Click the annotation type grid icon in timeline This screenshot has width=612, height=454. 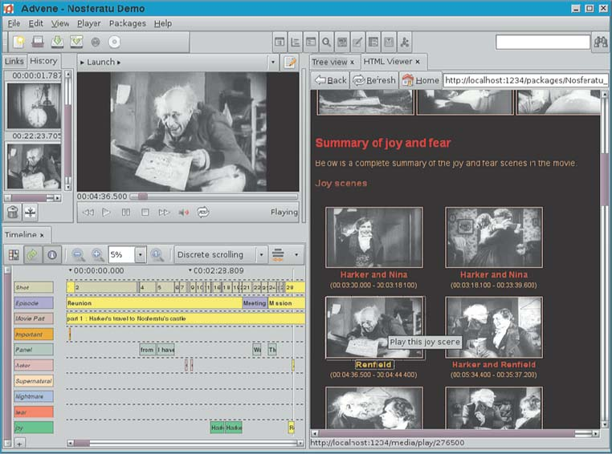pos(14,255)
